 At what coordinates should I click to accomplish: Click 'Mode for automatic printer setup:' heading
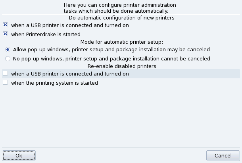(121, 42)
